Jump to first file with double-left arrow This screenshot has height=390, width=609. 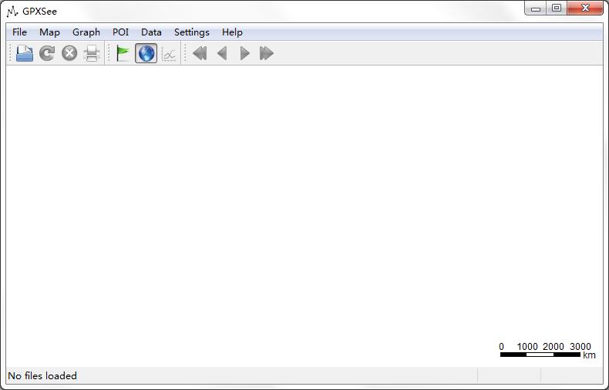(x=200, y=53)
